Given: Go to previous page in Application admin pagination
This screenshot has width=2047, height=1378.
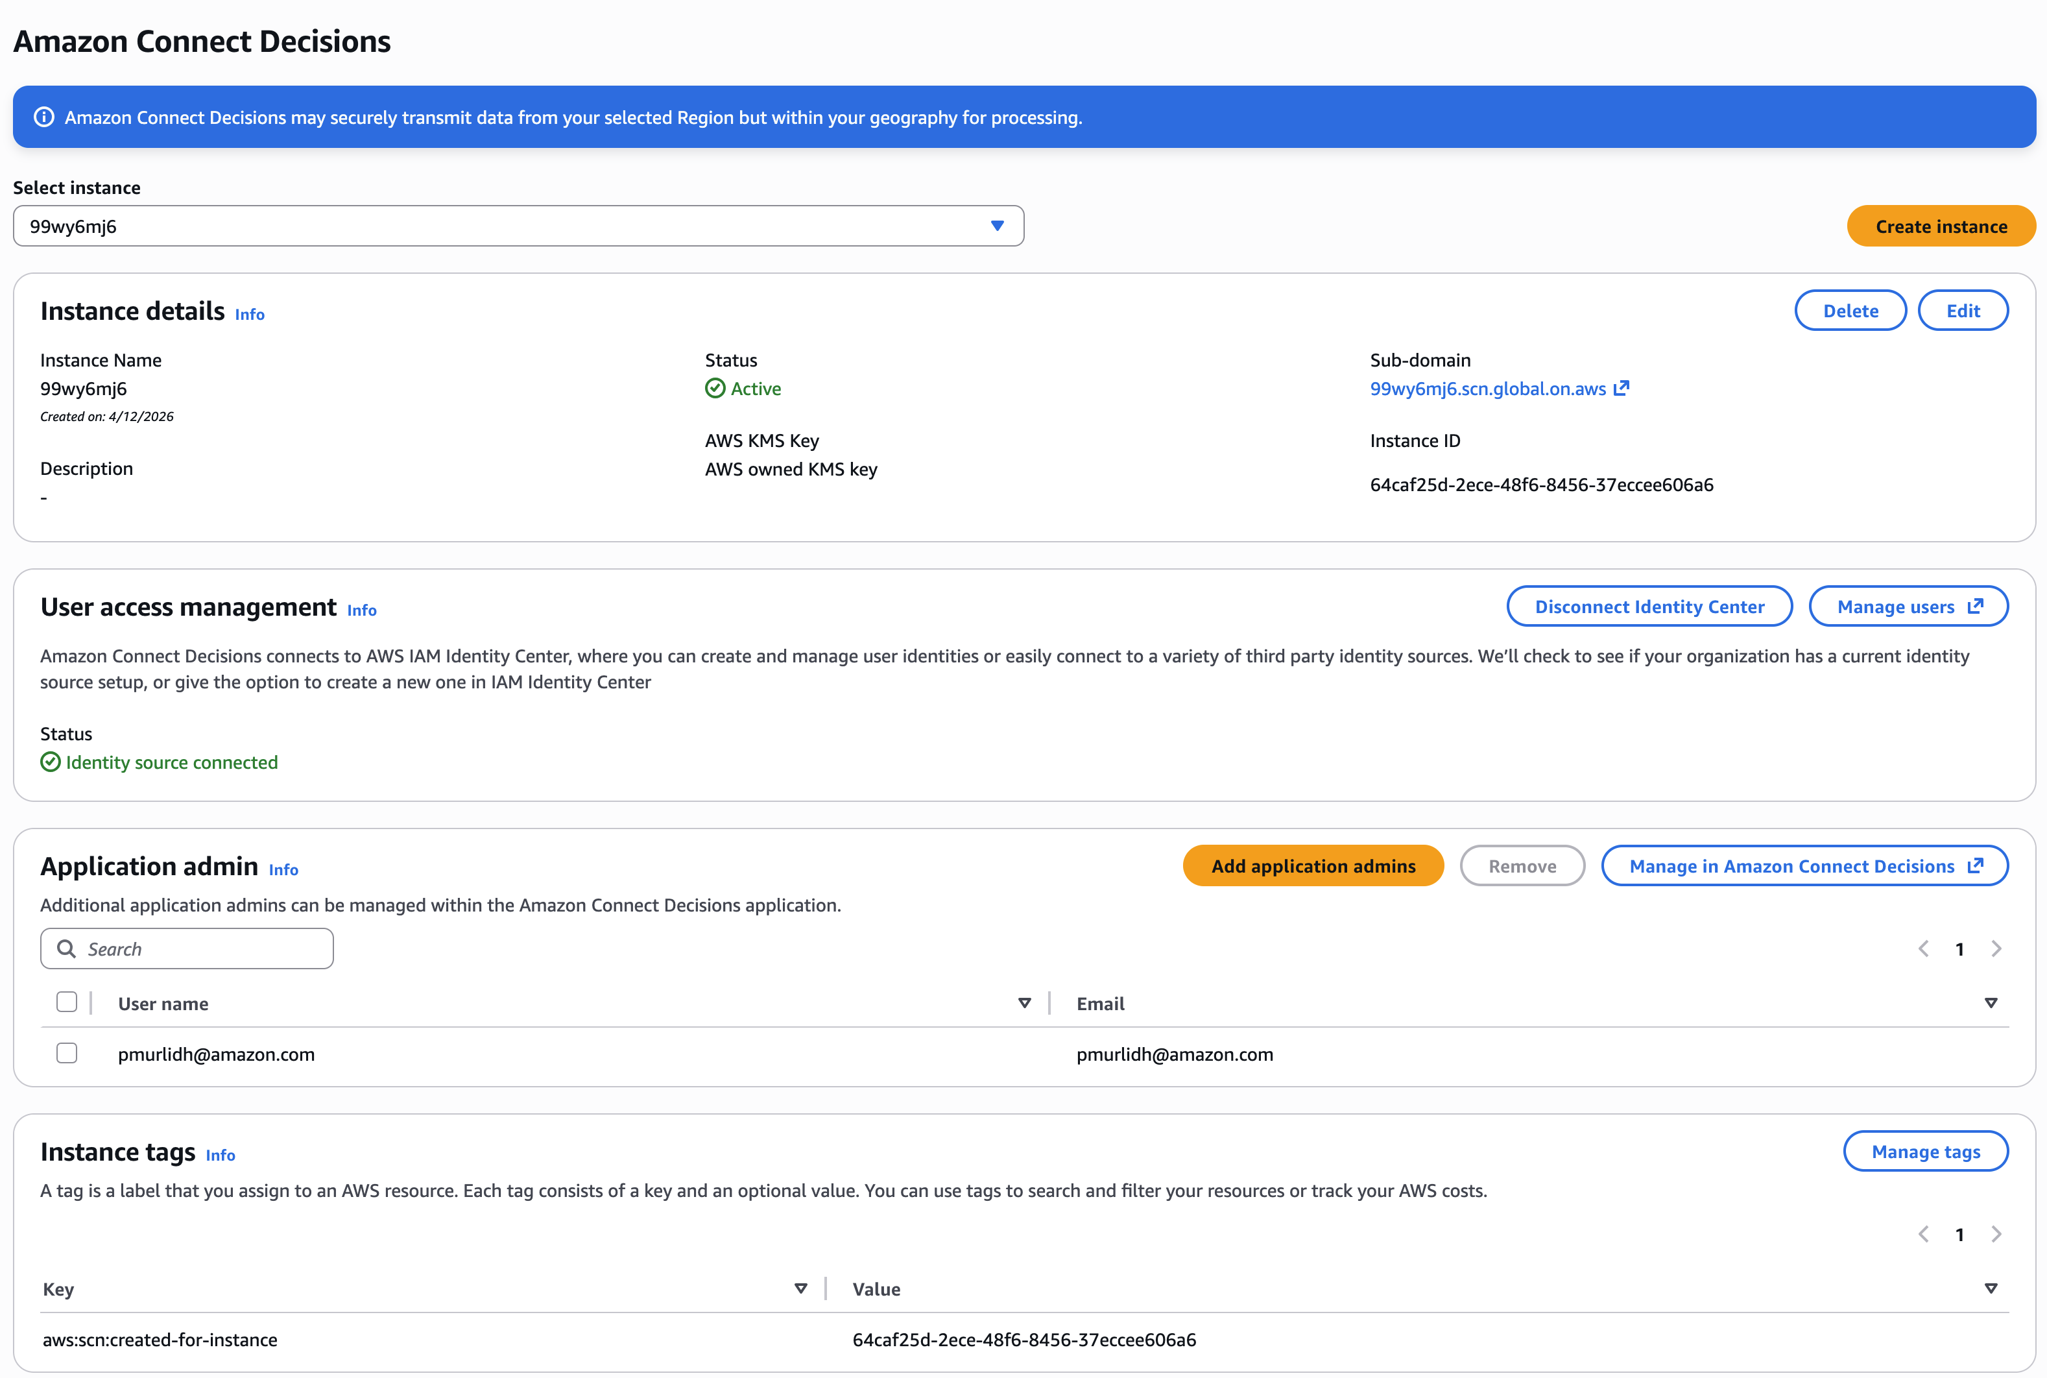Looking at the screenshot, I should click(1923, 949).
